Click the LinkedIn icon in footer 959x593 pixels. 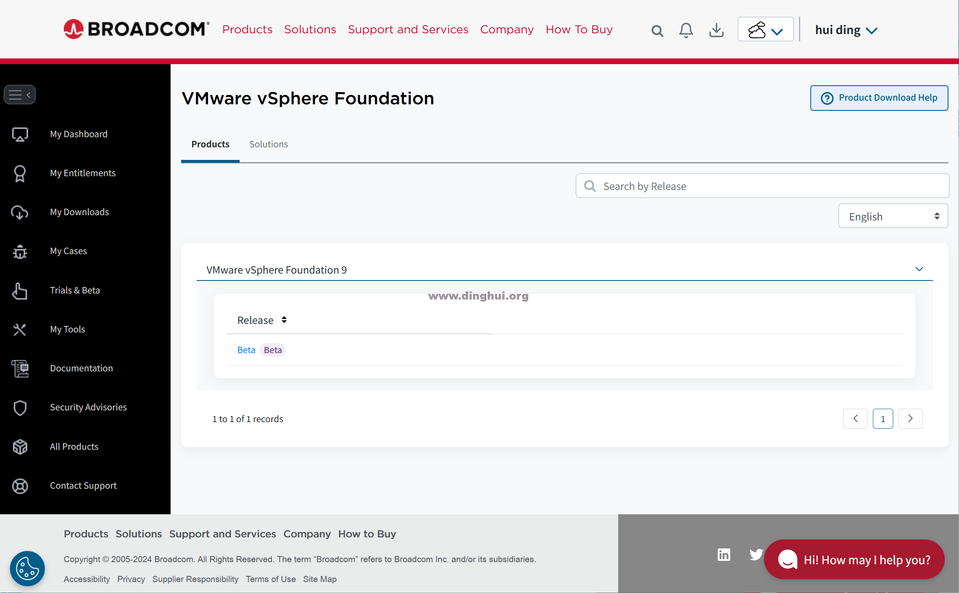pos(724,554)
